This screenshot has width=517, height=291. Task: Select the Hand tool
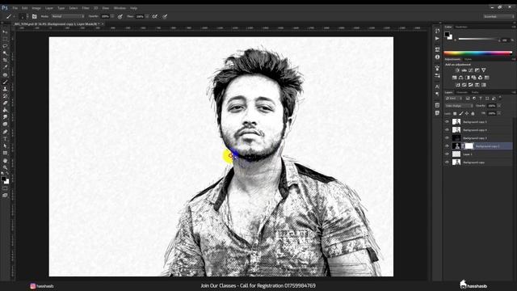click(5, 161)
